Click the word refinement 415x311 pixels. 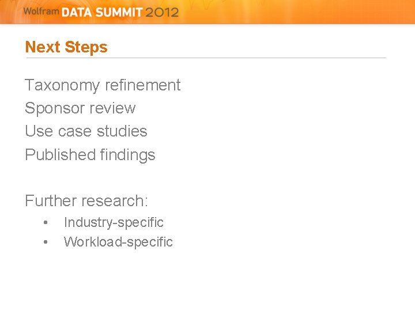[142, 85]
